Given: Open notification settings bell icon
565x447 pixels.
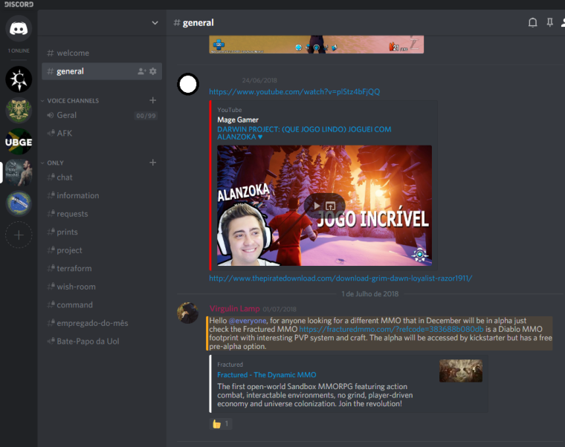Looking at the screenshot, I should pos(532,23).
